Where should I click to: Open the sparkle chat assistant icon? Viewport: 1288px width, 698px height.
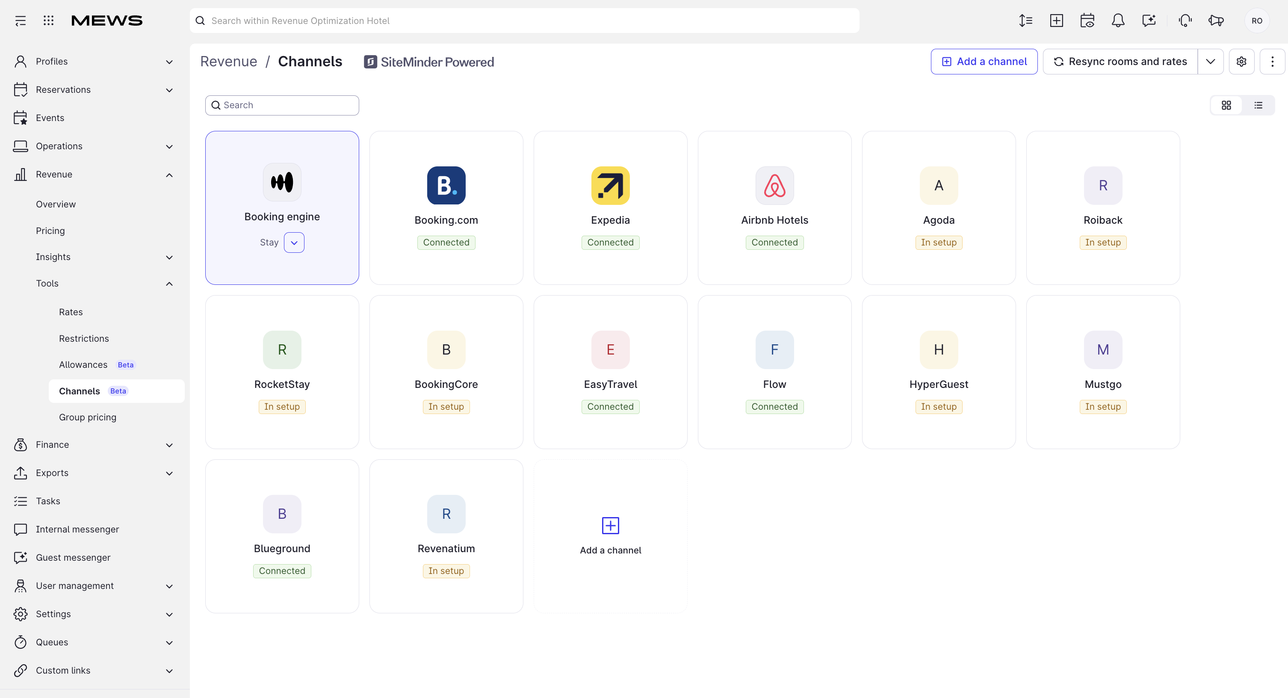point(1149,21)
